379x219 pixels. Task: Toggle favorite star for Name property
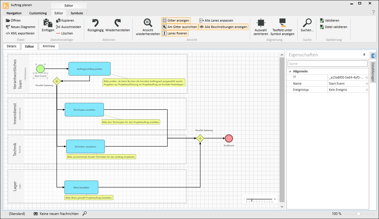tap(367, 84)
